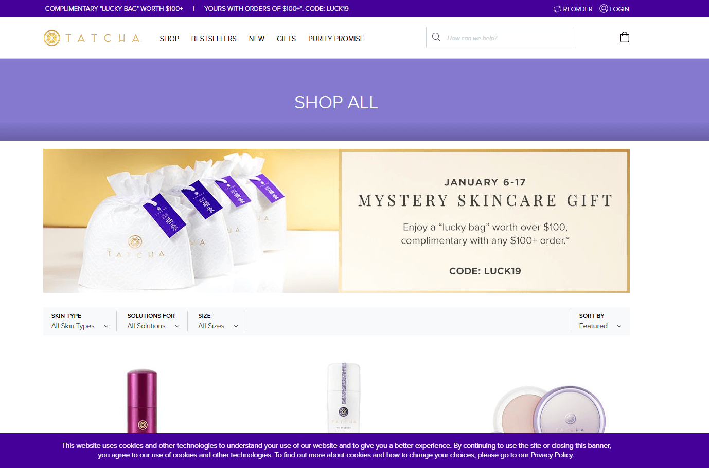Follow the Privacy Policy link
The height and width of the screenshot is (468, 709).
pyautogui.click(x=552, y=455)
